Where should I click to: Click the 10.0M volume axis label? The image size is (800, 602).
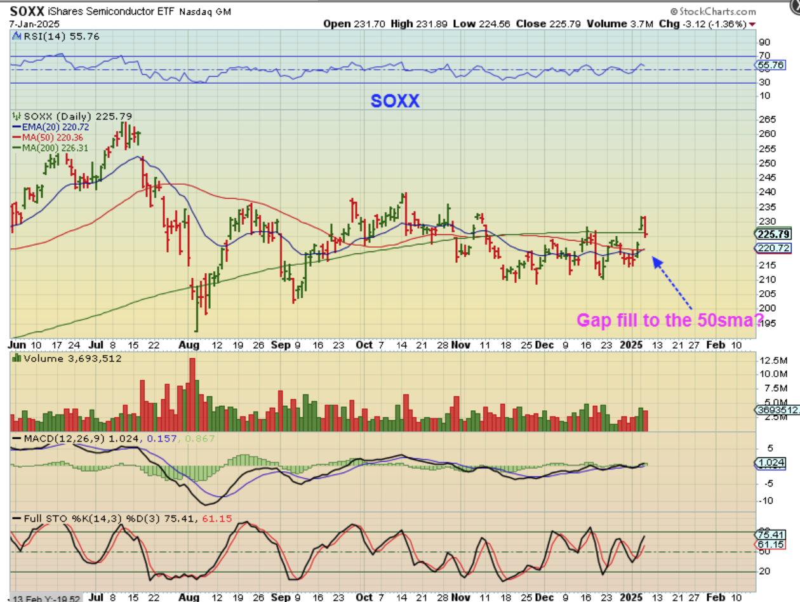click(x=772, y=375)
